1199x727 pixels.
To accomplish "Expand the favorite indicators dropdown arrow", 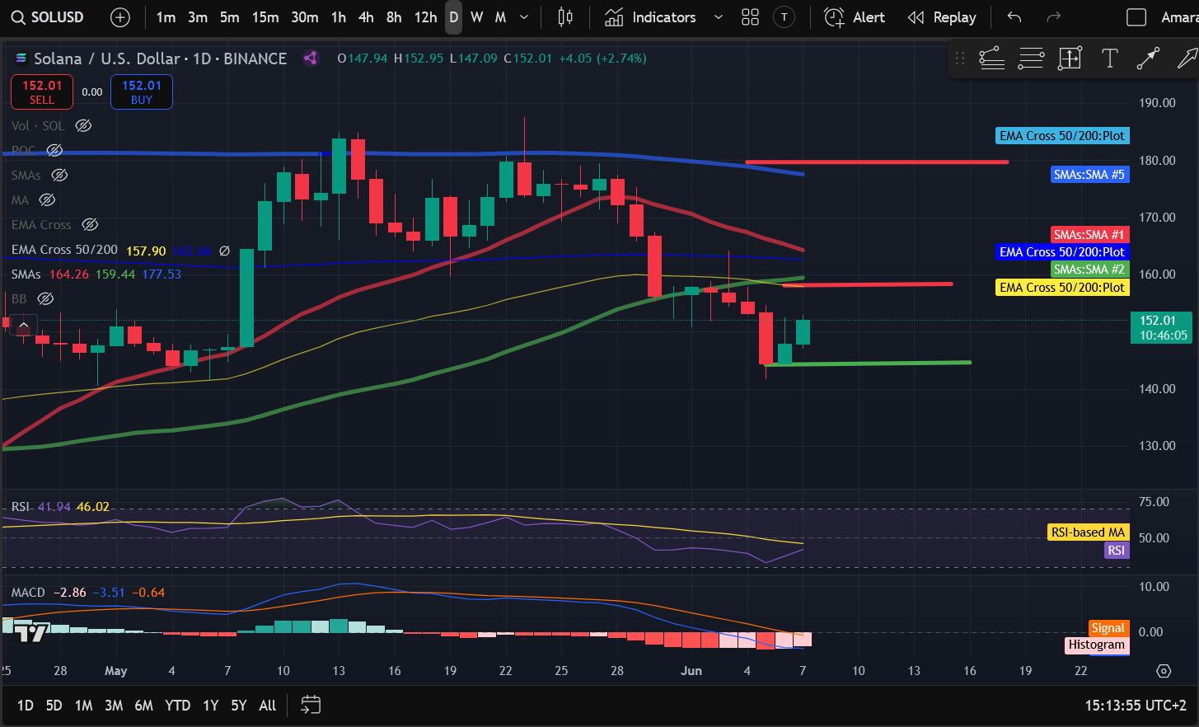I will tap(718, 17).
